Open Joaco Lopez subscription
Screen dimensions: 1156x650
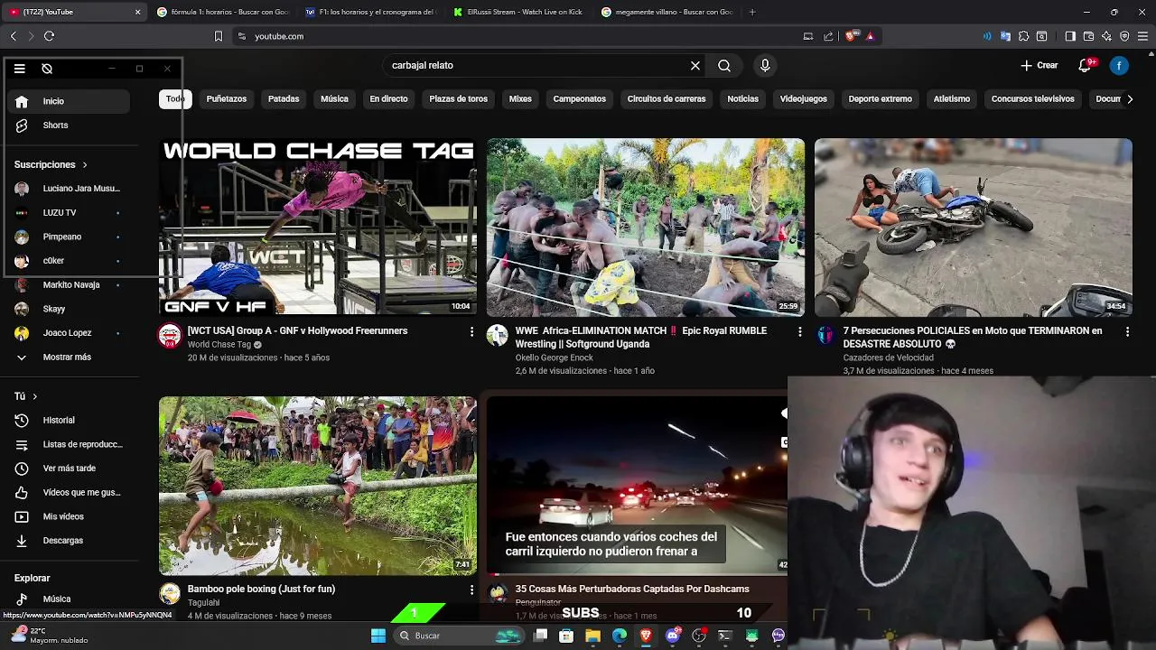69,333
